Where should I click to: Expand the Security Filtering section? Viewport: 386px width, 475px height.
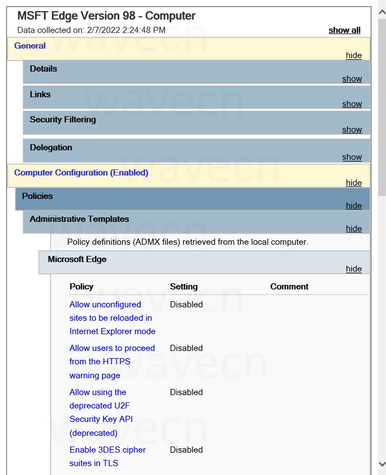pos(352,130)
